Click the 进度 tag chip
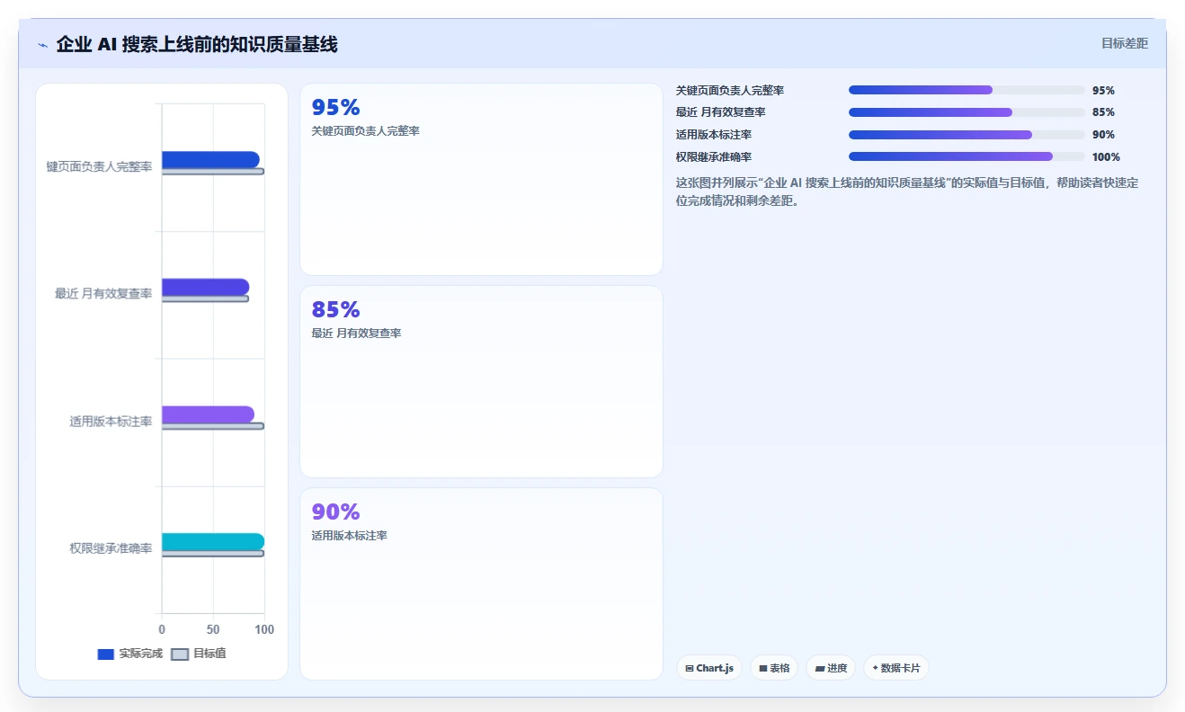 (831, 668)
